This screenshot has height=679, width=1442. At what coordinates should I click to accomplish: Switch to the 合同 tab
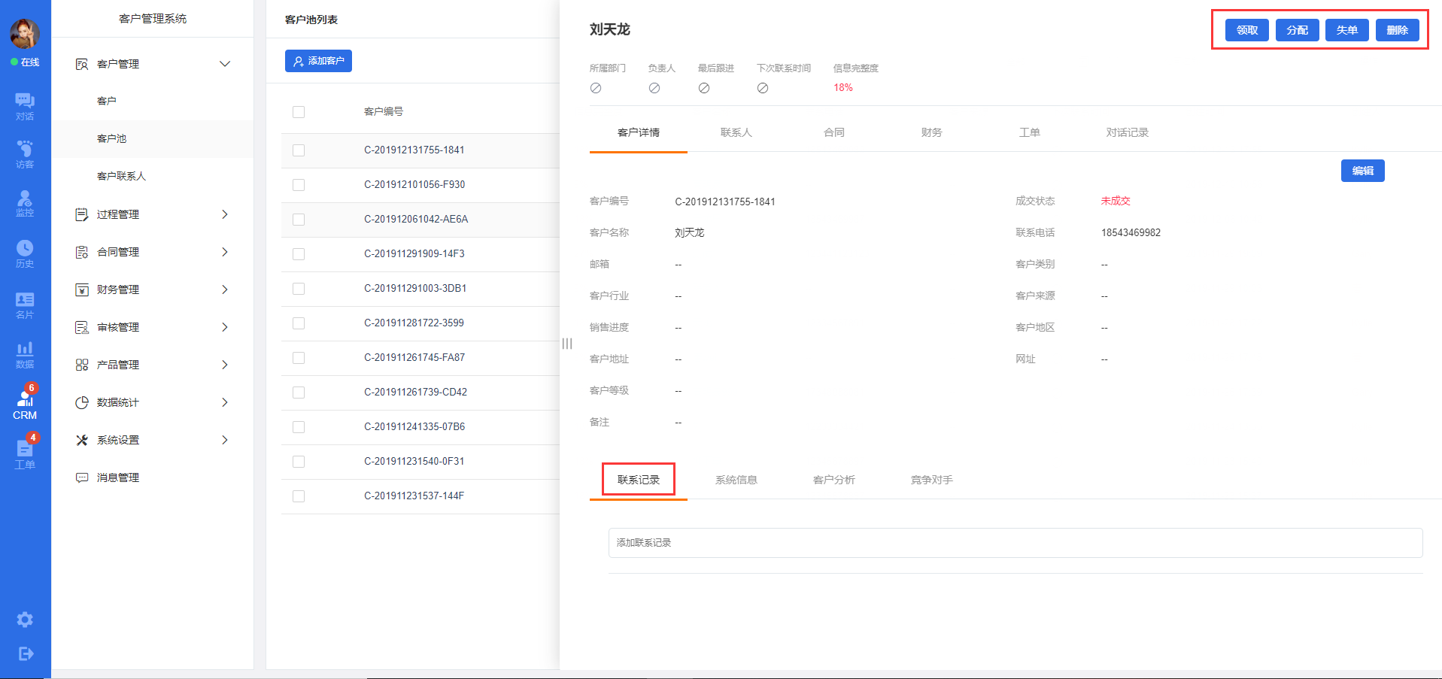(x=834, y=132)
